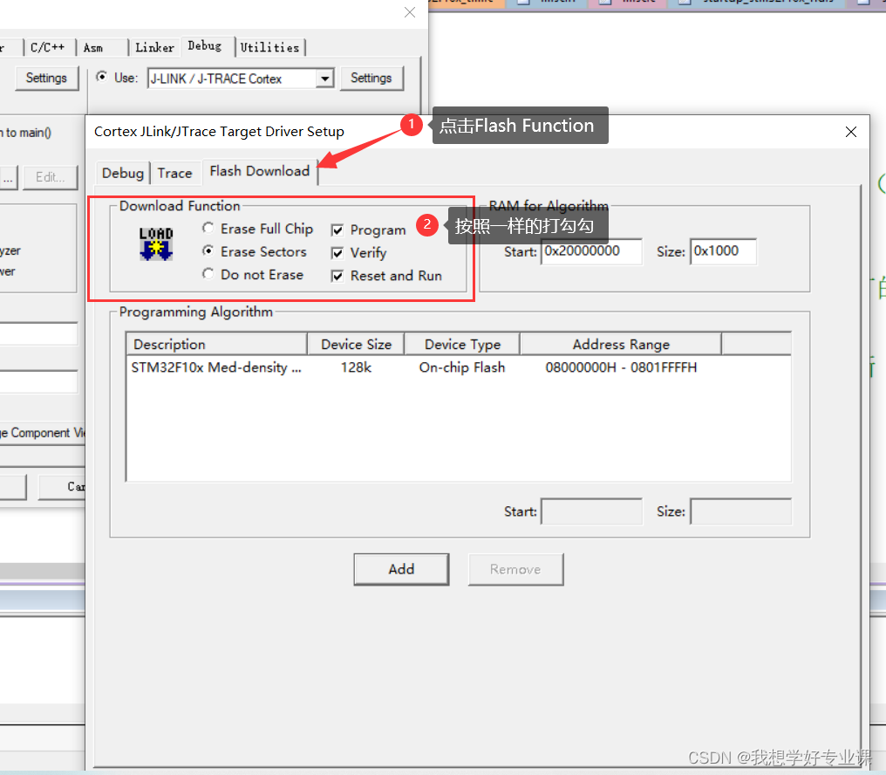Close the Options window behind the dialog
886x775 pixels.
click(x=410, y=12)
